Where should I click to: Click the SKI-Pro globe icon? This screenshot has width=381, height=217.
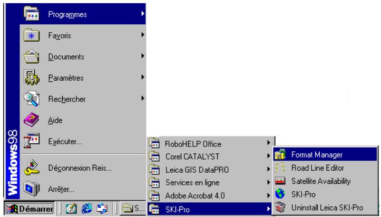pyautogui.click(x=280, y=194)
